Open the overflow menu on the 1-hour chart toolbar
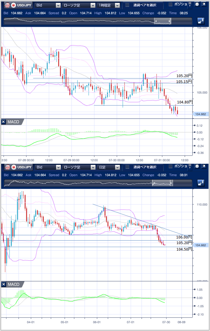 [190, 5]
